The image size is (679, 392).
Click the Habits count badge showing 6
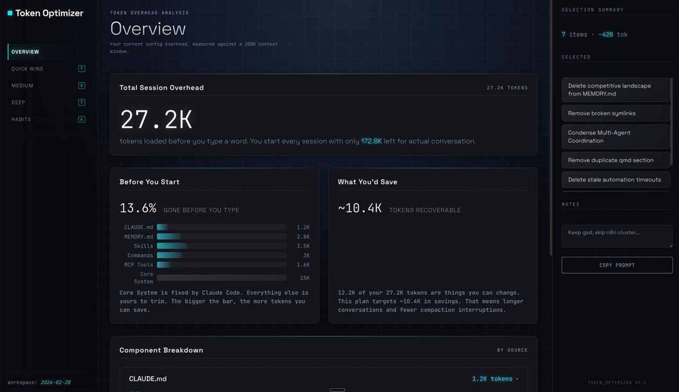pos(82,119)
